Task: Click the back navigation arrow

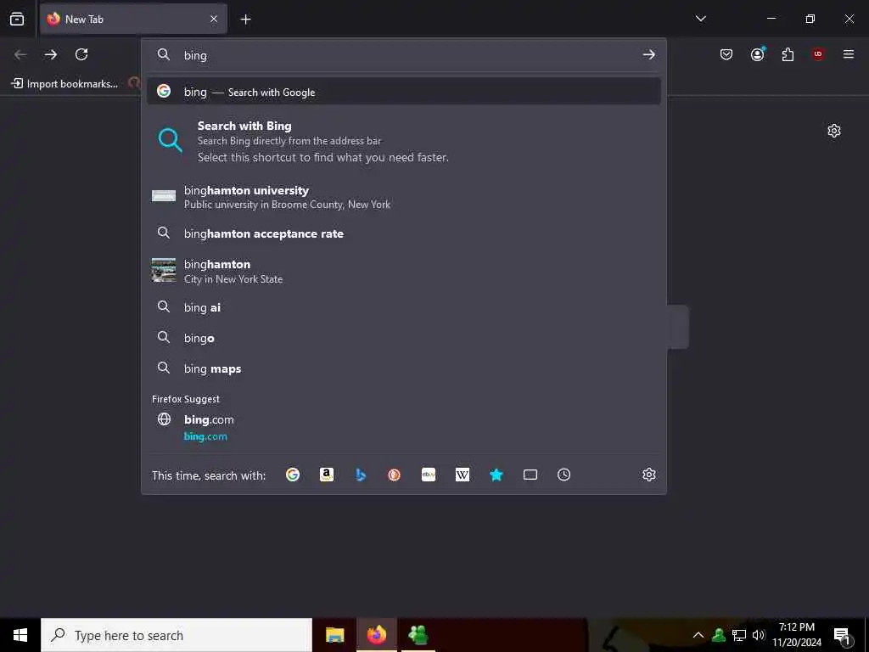Action: click(20, 54)
